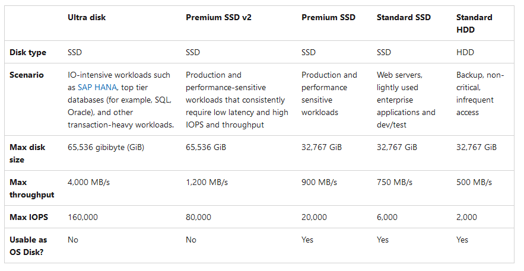This screenshot has width=524, height=271.
Task: Select the Max IOPS row label
Action: [29, 217]
